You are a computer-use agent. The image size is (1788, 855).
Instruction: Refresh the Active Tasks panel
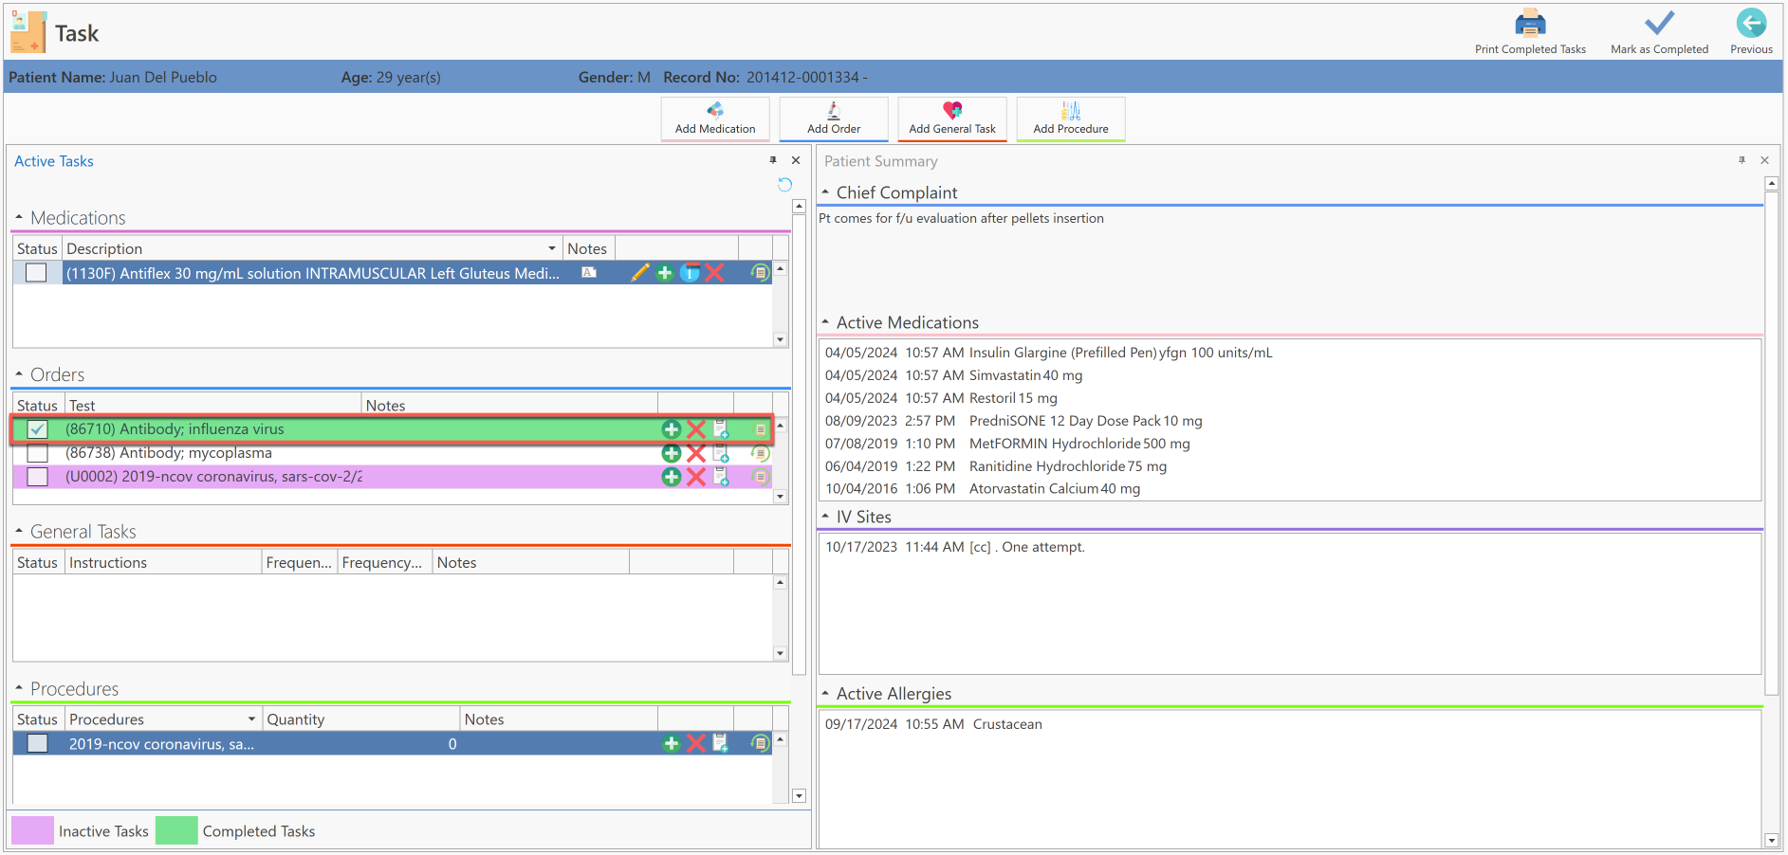click(784, 184)
